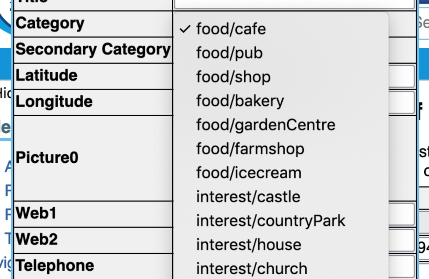Viewport: 429px width, 279px height.
Task: Focus the Longitude text field
Action: coord(402,103)
